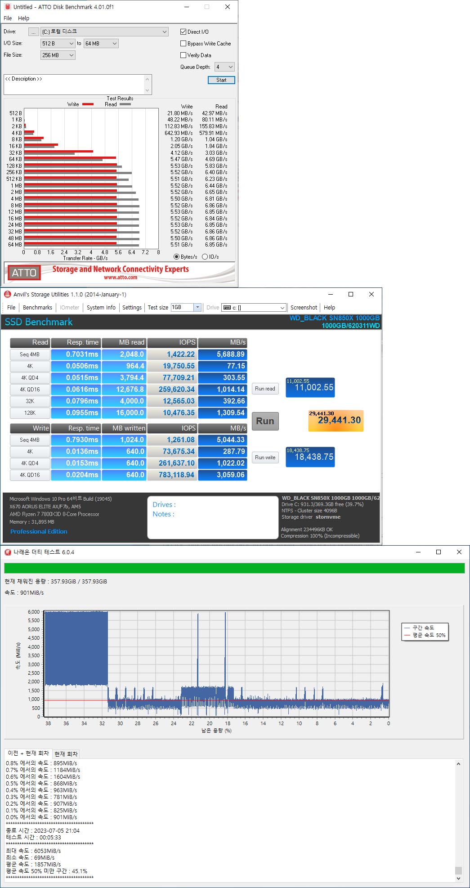470x888 pixels.
Task: Open Anvil's Benchmarks menu
Action: point(37,308)
